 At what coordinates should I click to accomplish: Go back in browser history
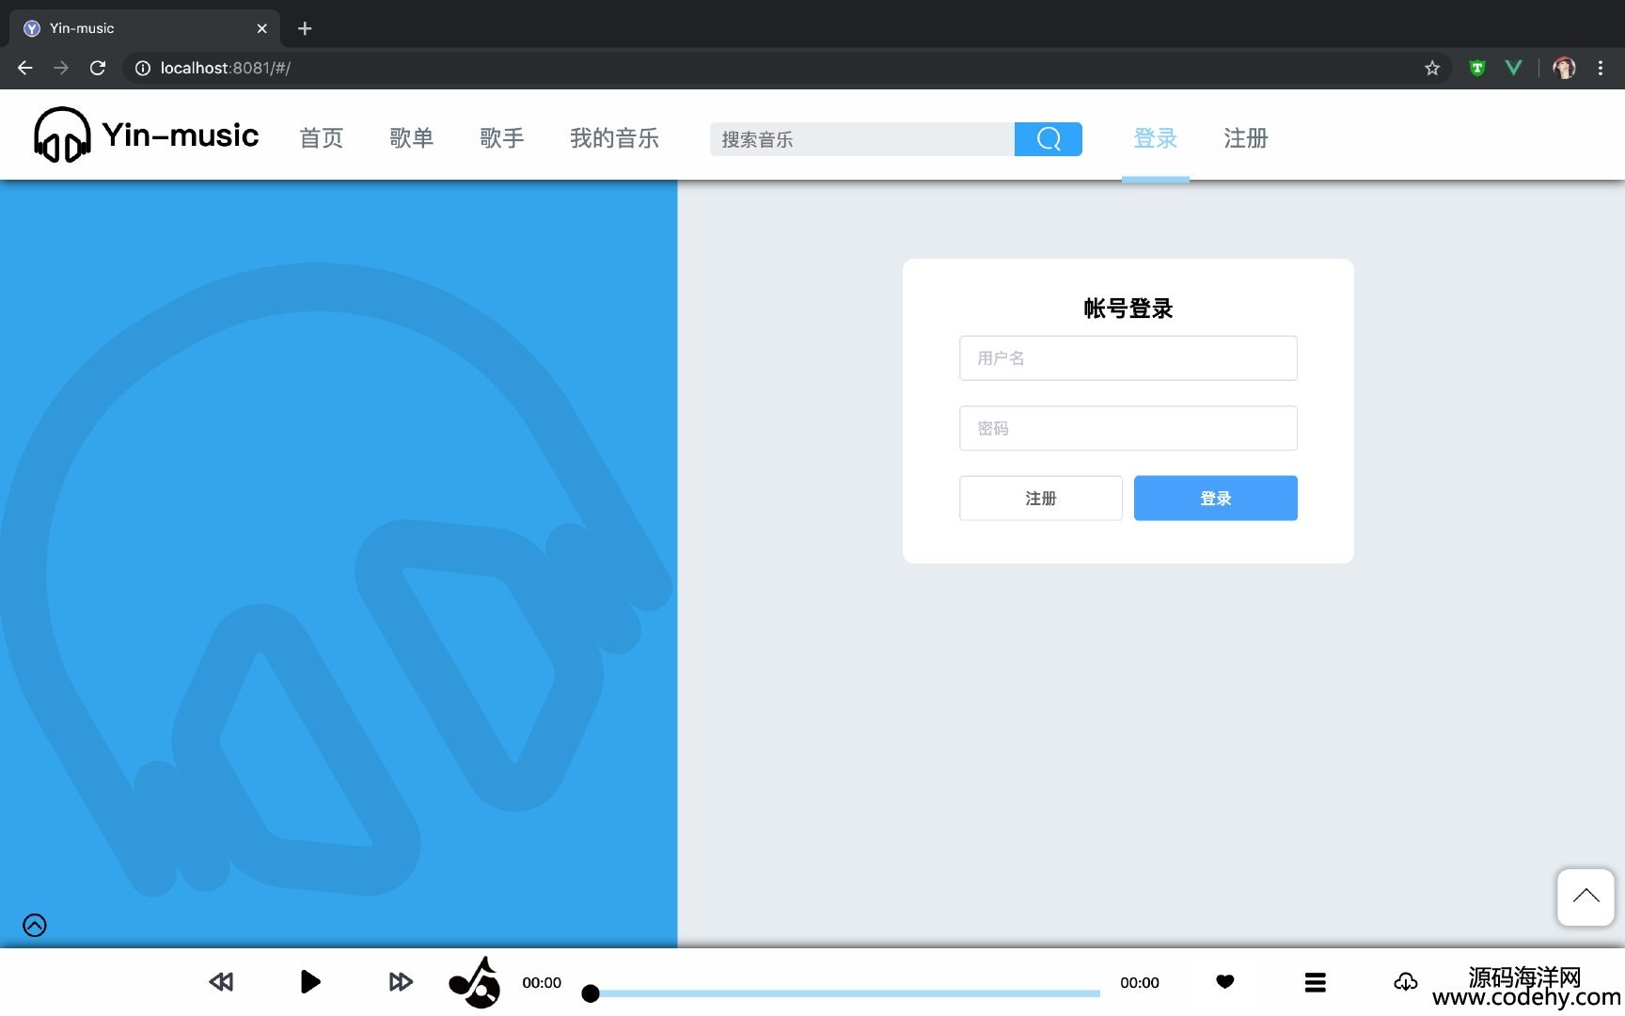tap(25, 68)
